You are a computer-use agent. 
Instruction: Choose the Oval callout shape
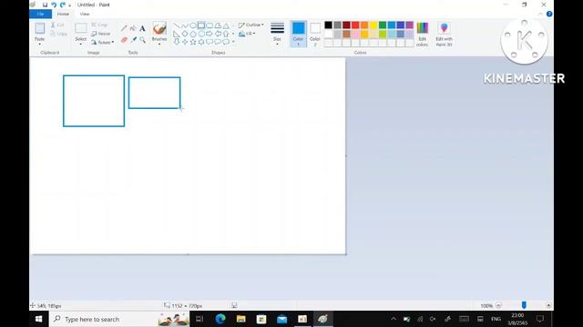point(218,42)
